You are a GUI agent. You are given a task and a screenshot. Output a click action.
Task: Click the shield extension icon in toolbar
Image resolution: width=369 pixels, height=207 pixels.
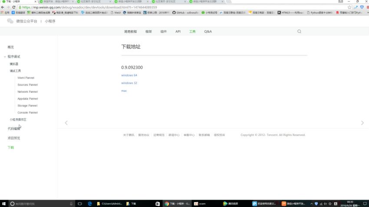pos(362,7)
